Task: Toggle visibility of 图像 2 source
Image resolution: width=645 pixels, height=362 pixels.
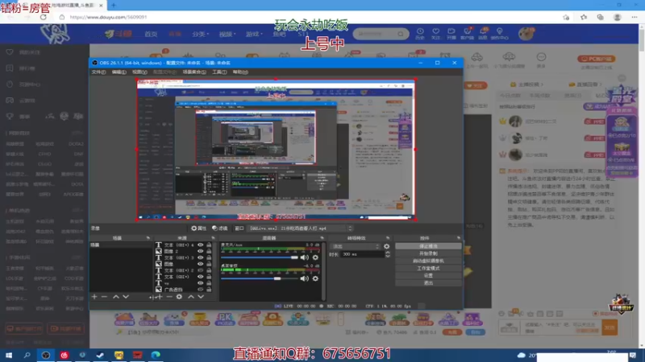Action: pyautogui.click(x=200, y=251)
